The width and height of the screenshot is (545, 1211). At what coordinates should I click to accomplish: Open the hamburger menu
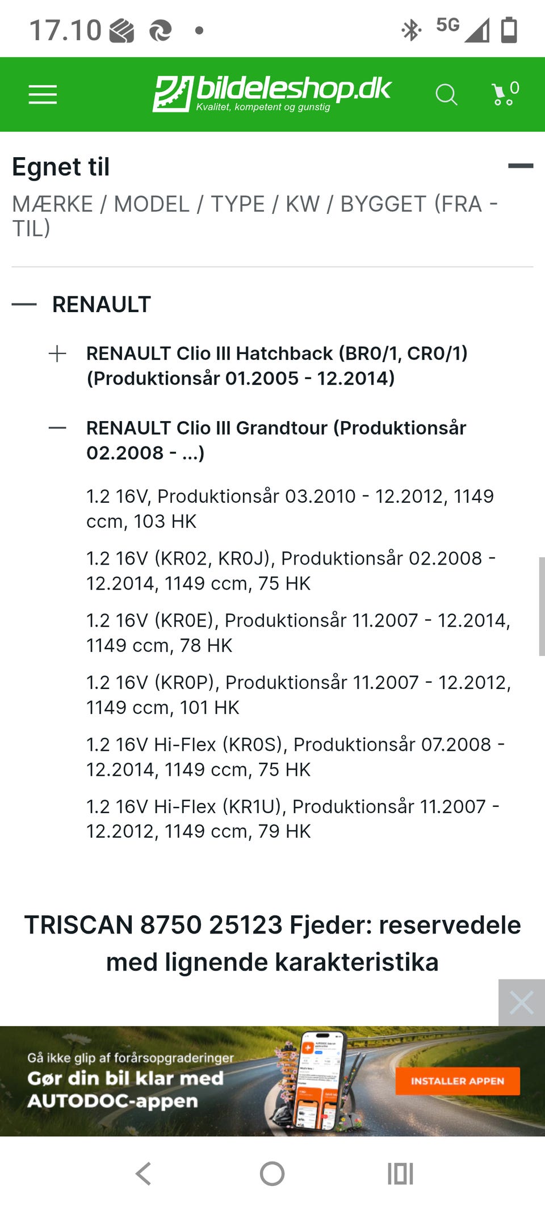pyautogui.click(x=43, y=94)
